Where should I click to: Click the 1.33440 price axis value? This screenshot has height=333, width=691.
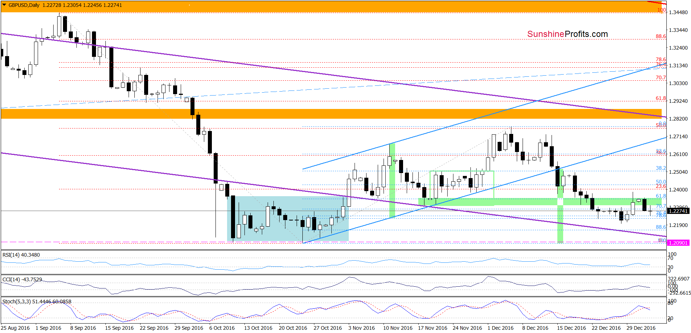point(678,30)
